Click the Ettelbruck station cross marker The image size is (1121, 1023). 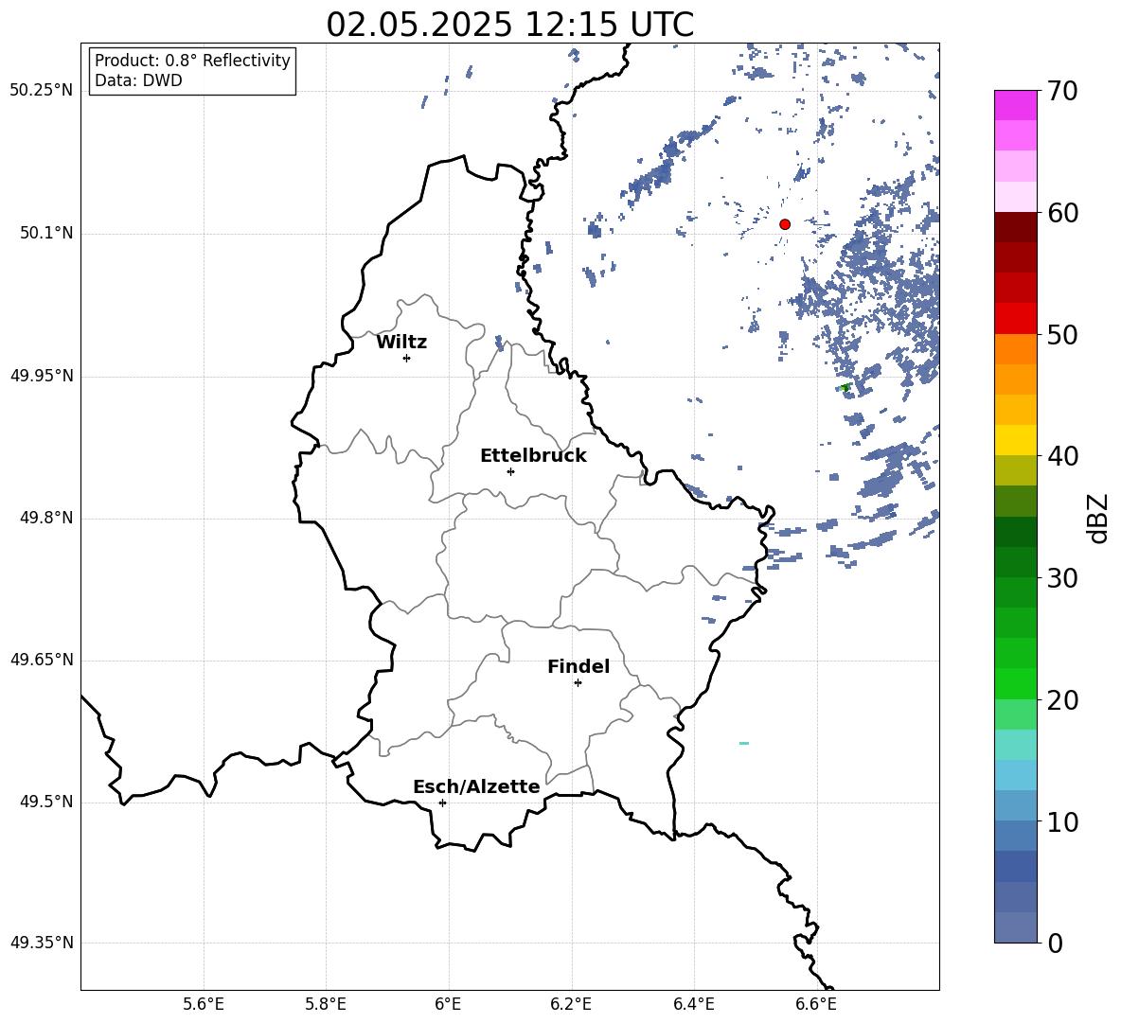click(x=510, y=471)
